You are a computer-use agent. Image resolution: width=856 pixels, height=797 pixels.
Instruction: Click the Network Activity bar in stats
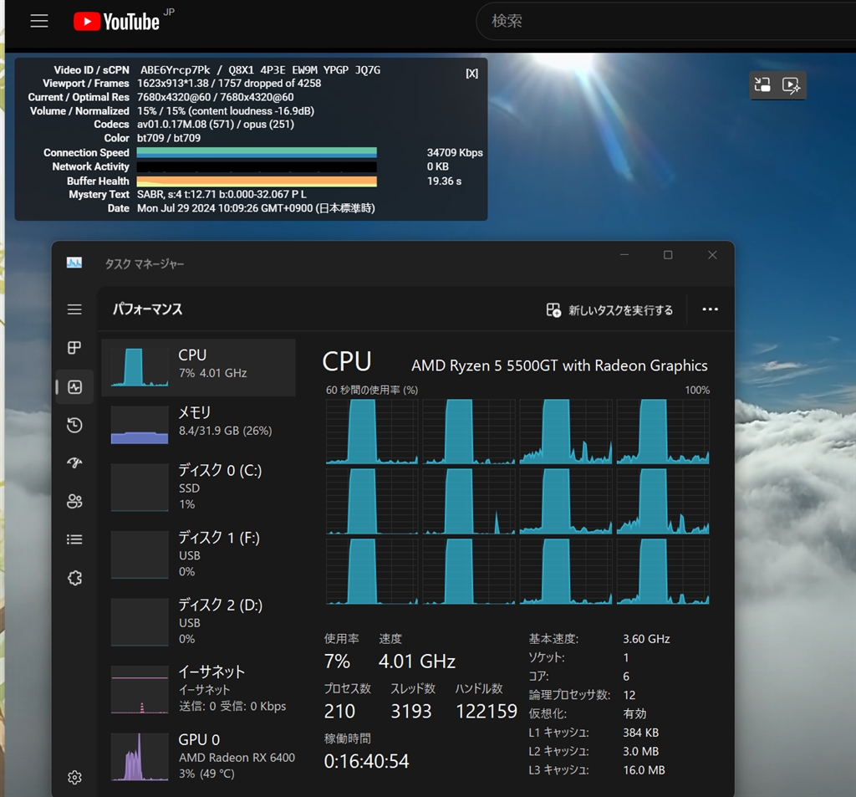pyautogui.click(x=257, y=166)
